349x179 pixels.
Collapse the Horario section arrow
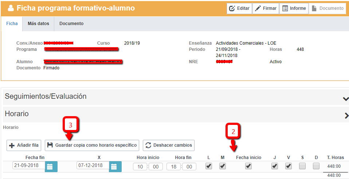click(x=346, y=115)
